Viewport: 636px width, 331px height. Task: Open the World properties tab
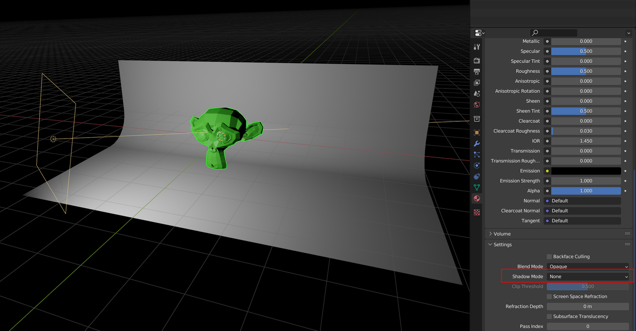click(477, 105)
